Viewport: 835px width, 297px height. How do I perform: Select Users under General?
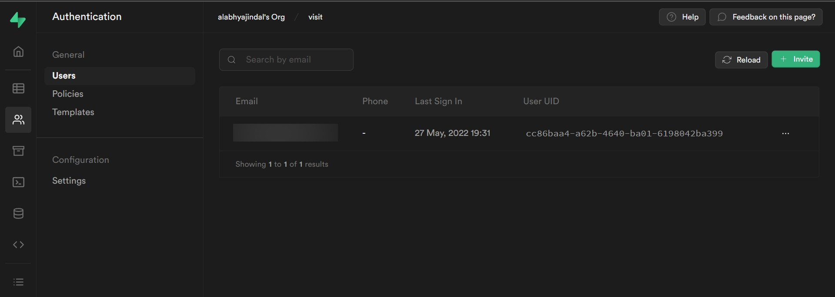click(x=63, y=75)
